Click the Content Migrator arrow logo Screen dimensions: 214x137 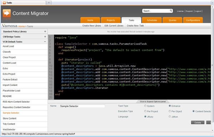(x=7, y=13)
